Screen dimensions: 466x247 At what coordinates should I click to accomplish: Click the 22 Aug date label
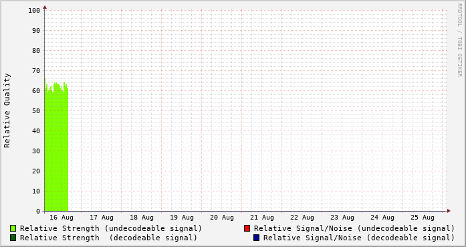(302, 218)
